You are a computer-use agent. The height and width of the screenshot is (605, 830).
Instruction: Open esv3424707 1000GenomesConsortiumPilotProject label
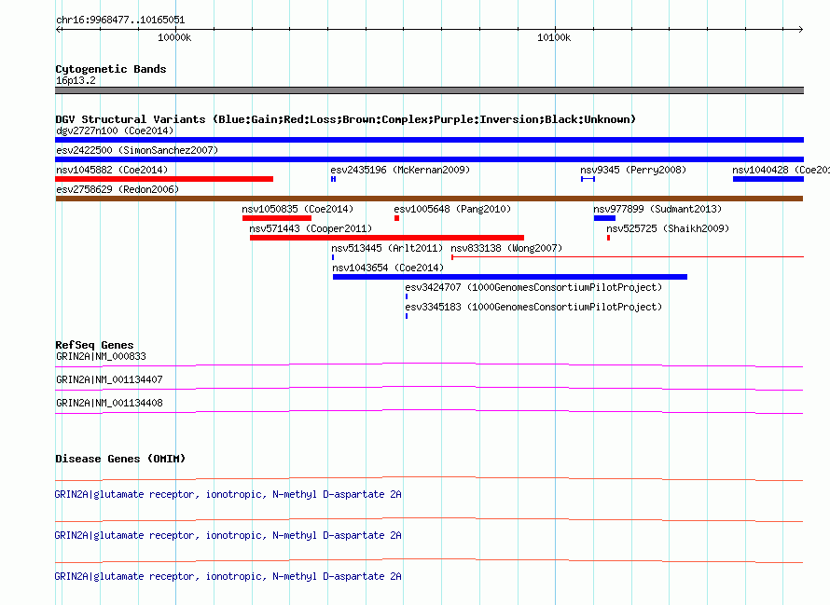tap(533, 287)
